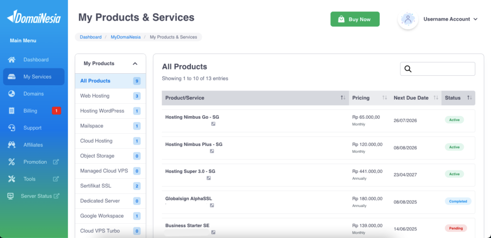The image size is (491, 238).
Task: Go to MyDomaiNesia breadcrumb link
Action: point(126,37)
